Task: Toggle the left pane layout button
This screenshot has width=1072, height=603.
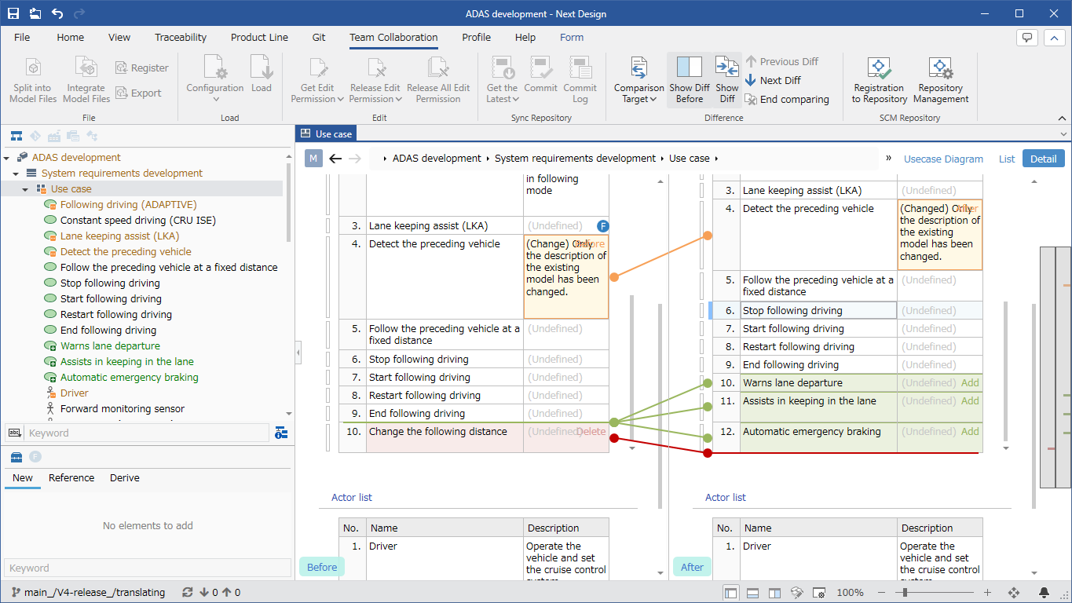Action: click(731, 593)
